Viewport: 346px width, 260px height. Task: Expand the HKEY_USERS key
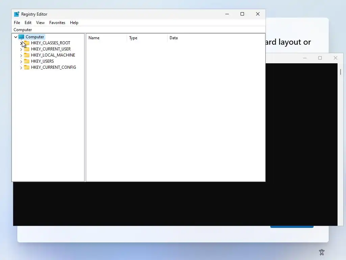point(21,62)
